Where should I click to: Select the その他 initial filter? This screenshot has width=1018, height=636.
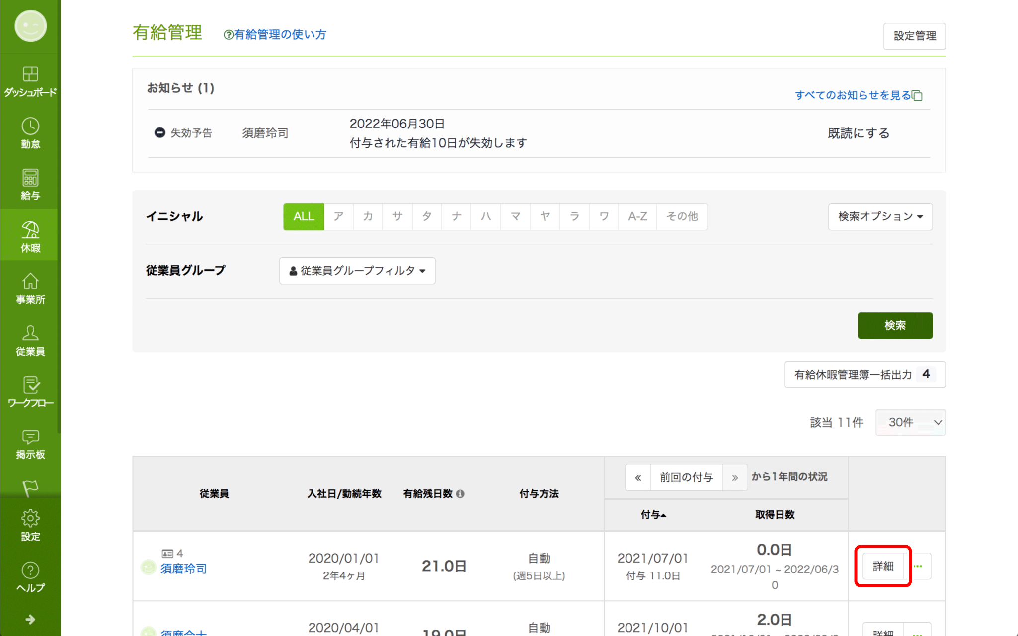pyautogui.click(x=682, y=216)
